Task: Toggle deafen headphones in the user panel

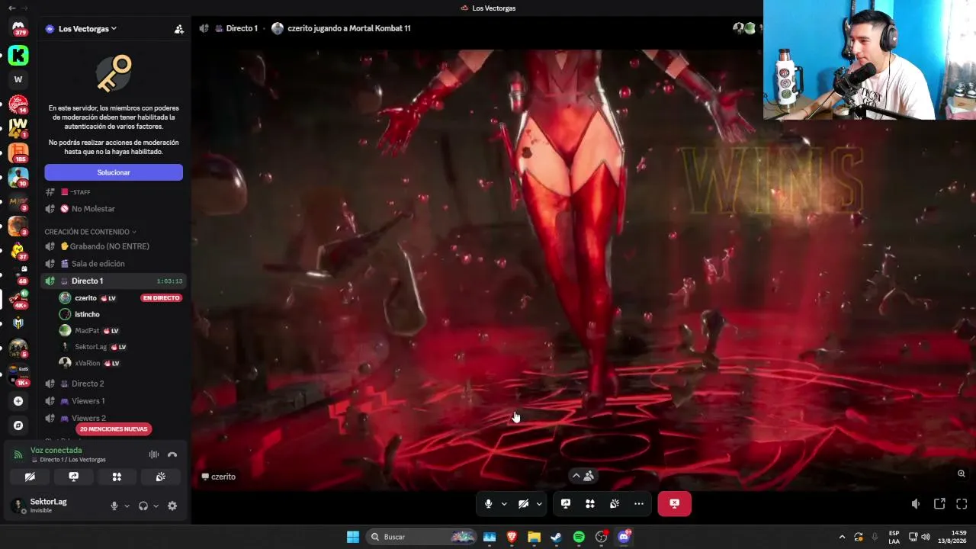Action: coord(143,506)
